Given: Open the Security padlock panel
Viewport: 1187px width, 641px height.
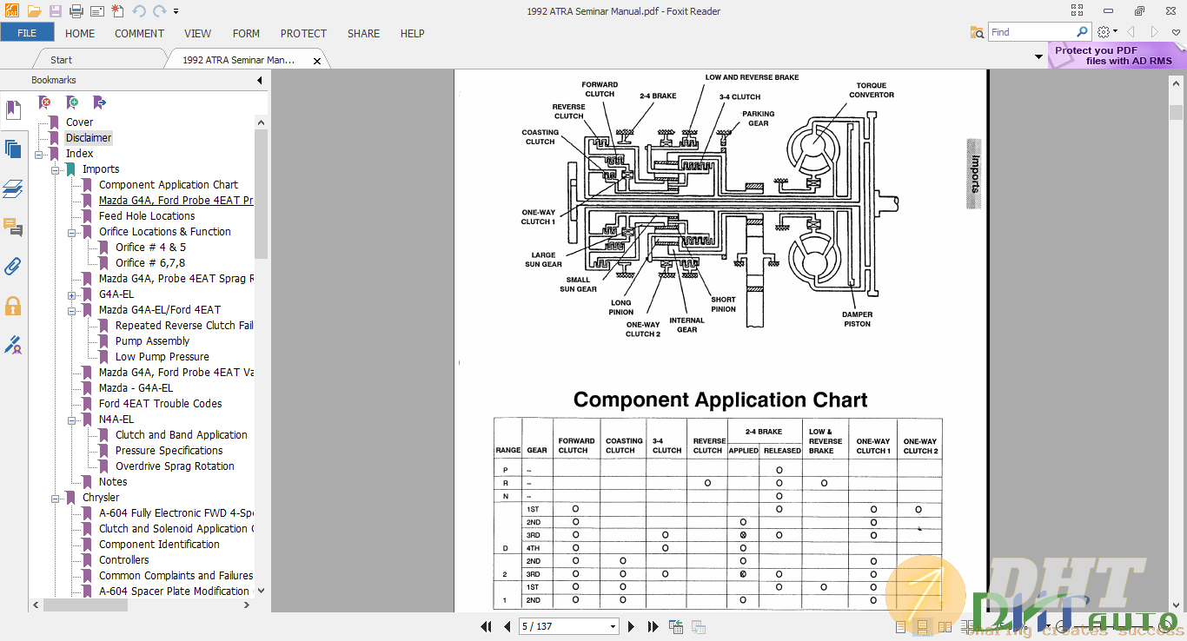Looking at the screenshot, I should click(13, 306).
